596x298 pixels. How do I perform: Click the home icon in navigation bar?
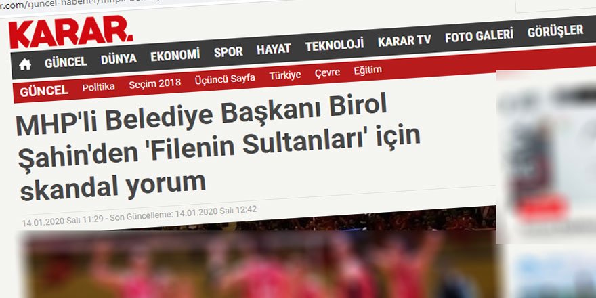point(25,64)
